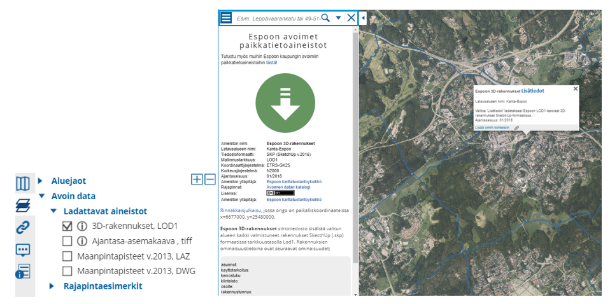The image size is (610, 304).
Task: Click the Maanpintapisteet v.2013, LAZ label
Action: [134, 256]
